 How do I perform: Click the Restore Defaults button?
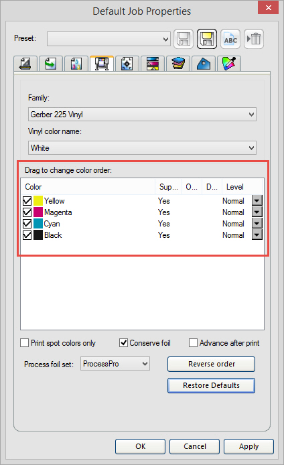pyautogui.click(x=211, y=385)
